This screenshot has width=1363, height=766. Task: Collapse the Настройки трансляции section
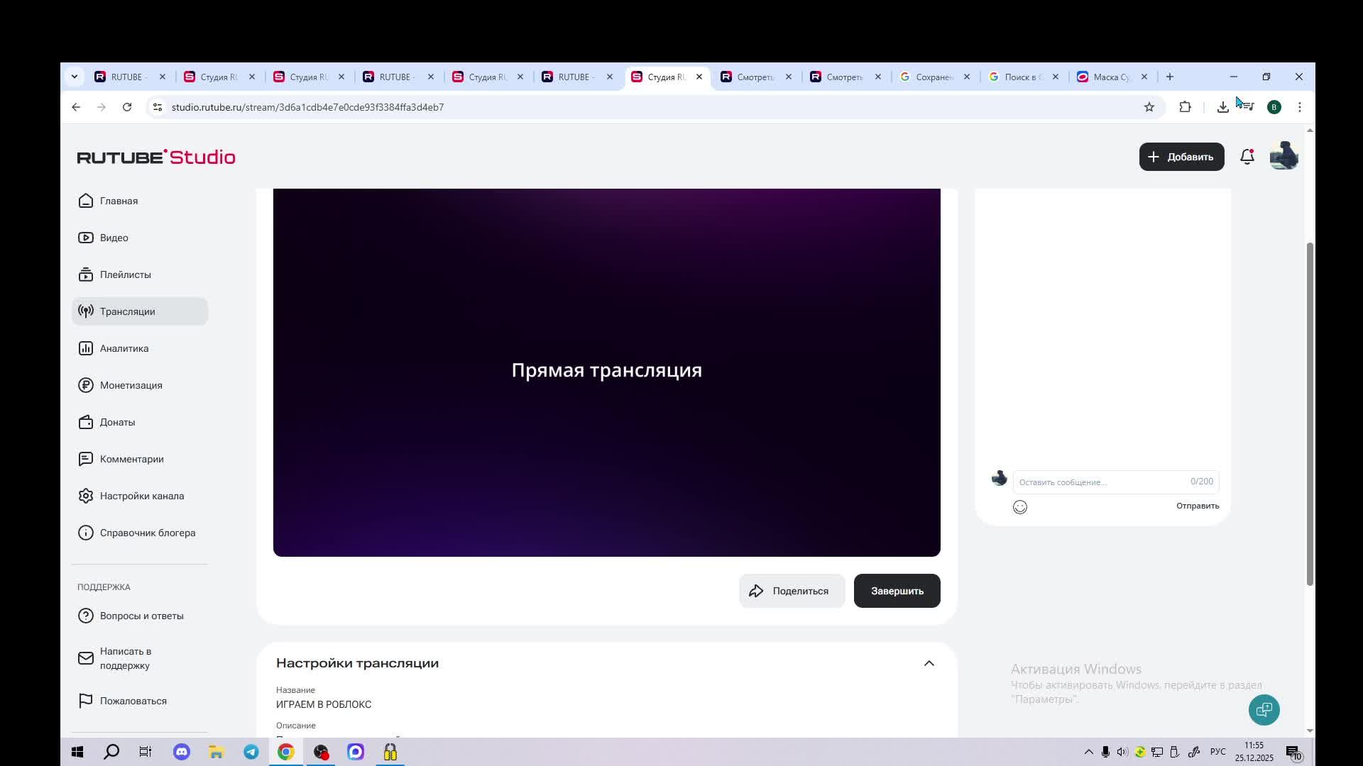[929, 663]
